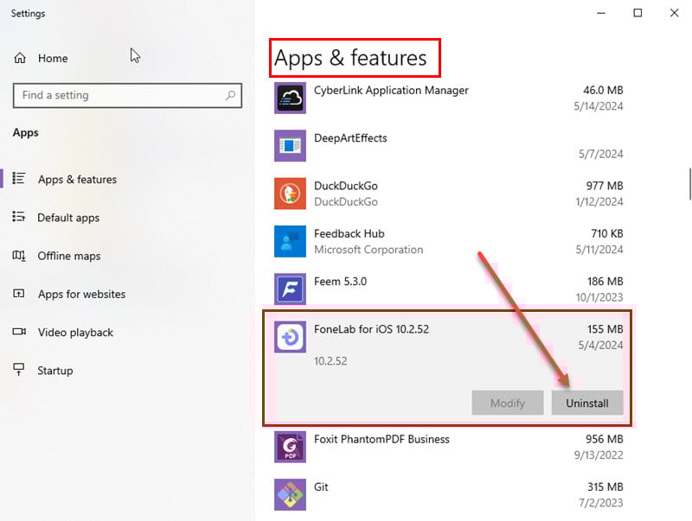Click the Git app icon
Screen dimensions: 692x521
pos(290,494)
